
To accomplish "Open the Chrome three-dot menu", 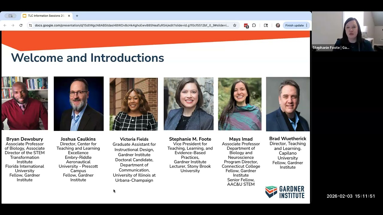I will [x=306, y=25].
